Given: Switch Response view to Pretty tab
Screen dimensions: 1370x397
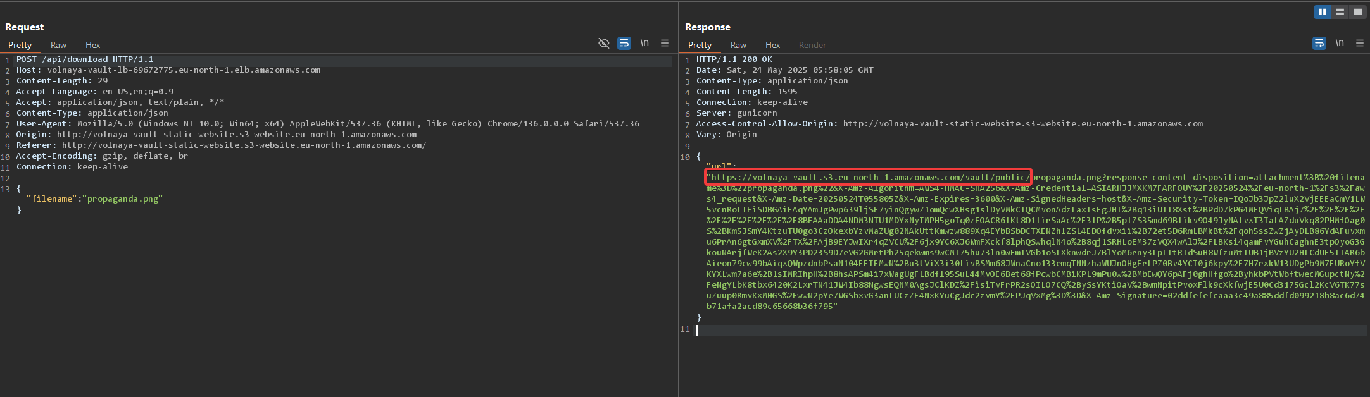Looking at the screenshot, I should coord(700,45).
